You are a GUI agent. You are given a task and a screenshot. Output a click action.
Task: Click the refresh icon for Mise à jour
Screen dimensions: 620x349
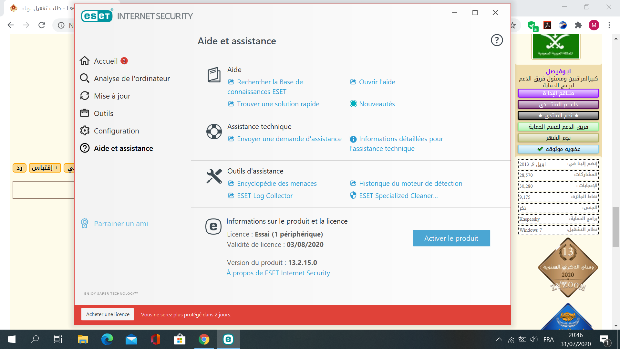[x=85, y=96]
